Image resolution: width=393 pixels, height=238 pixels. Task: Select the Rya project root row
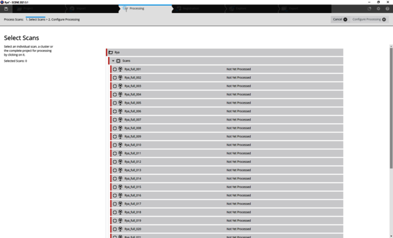pos(225,52)
